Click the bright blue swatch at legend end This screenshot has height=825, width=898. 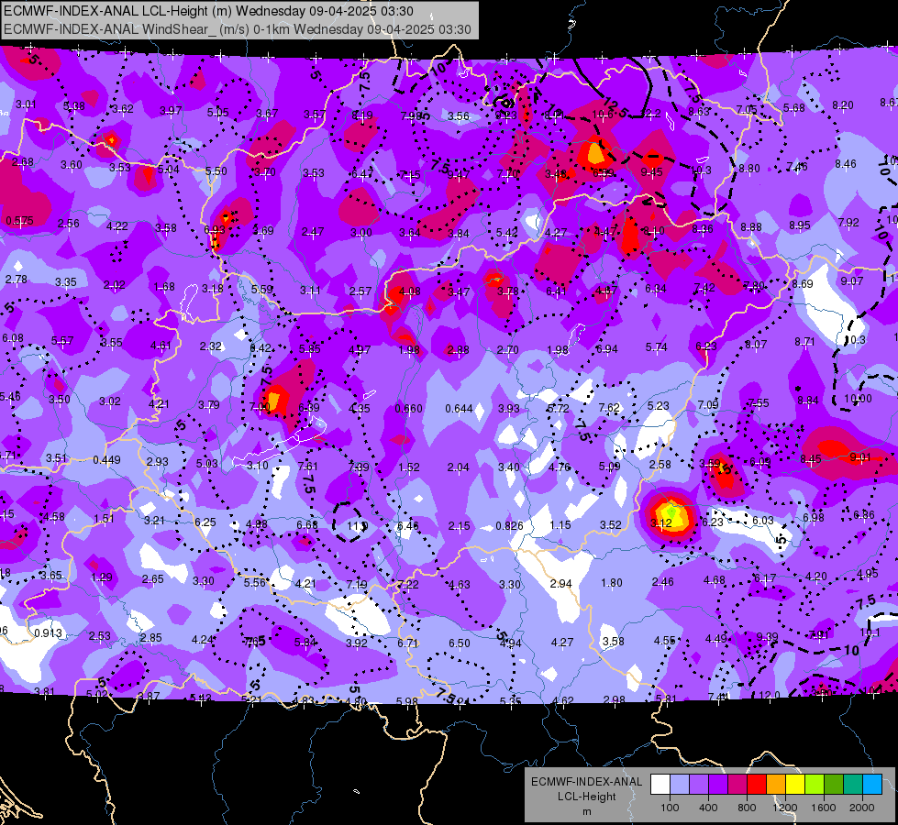[x=872, y=785]
